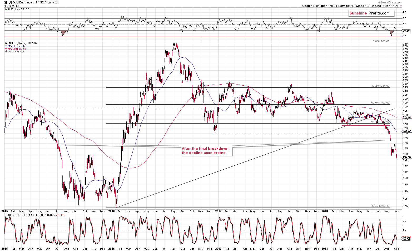Click the RSI(14) indicator mountain icon
The height and width of the screenshot is (251, 412).
tap(6, 9)
